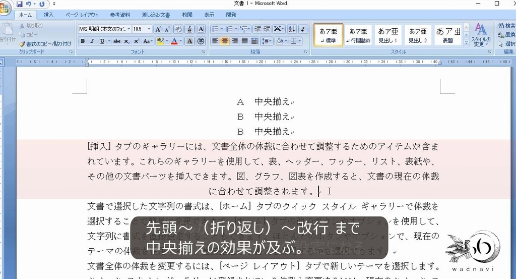
Task: Switch to the 挿入 tab
Action: tap(48, 15)
